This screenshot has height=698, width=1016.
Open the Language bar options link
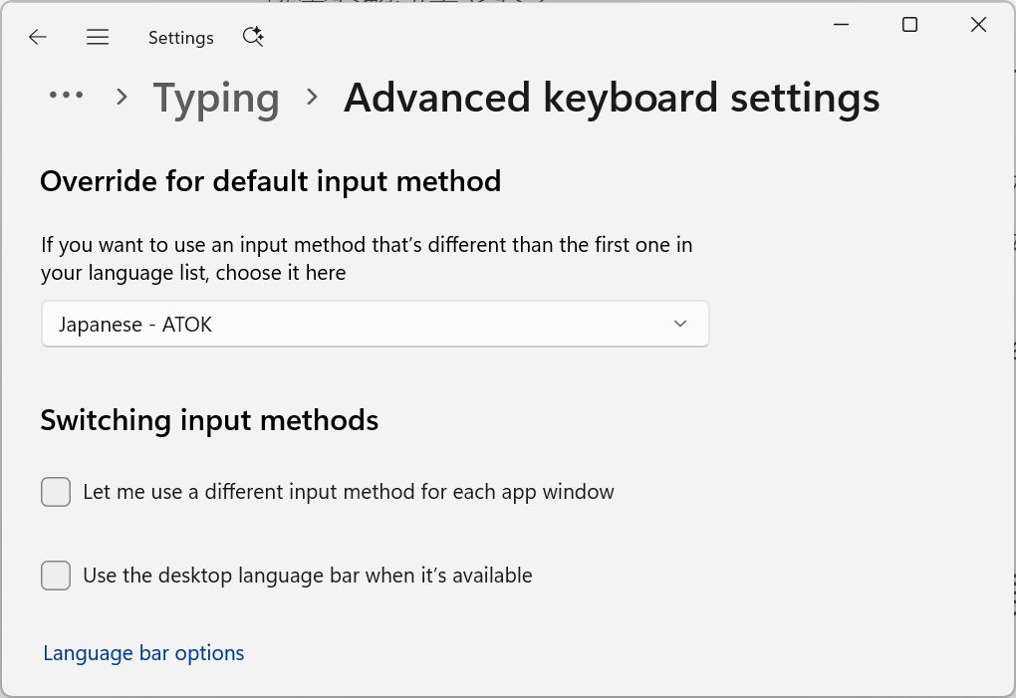coord(143,653)
